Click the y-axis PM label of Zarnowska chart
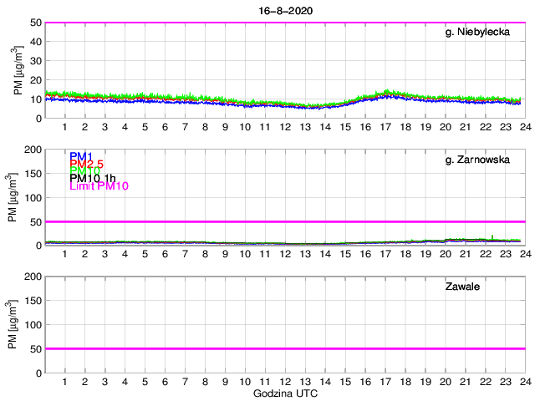Screen dimensions: 535x401 12,197
